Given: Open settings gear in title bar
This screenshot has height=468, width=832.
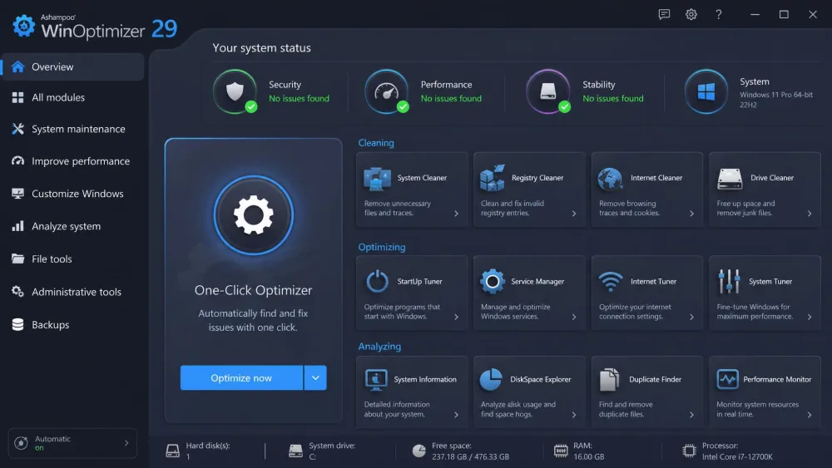Looking at the screenshot, I should pos(691,14).
